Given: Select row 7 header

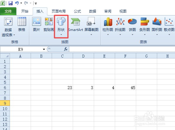Looking at the screenshot, I should pyautogui.click(x=5, y=93).
